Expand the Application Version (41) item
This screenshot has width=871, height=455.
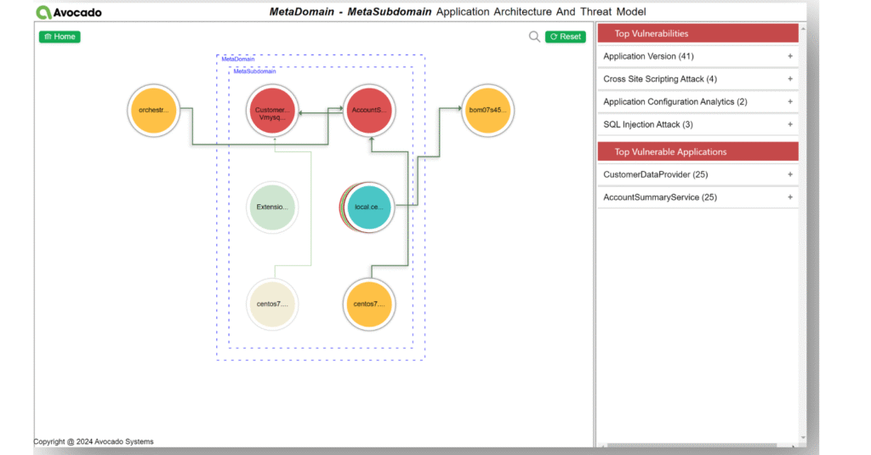pos(789,56)
